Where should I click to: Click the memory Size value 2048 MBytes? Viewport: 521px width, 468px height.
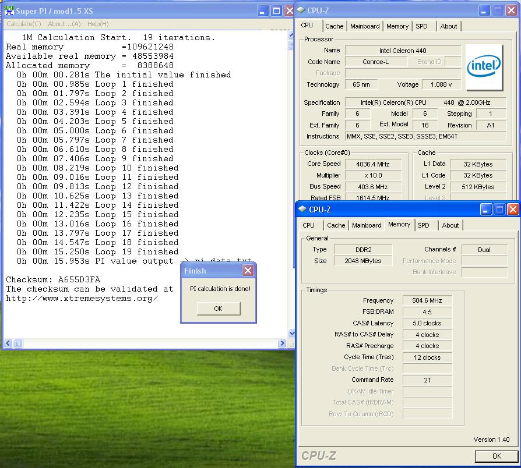point(363,261)
